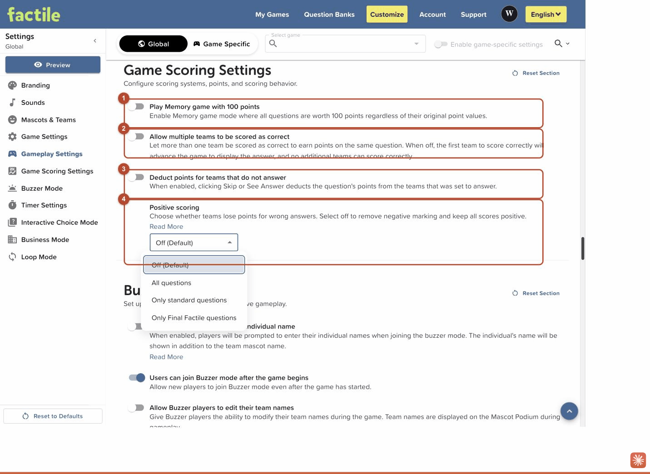Collapse the Settings sidebar chevron
The image size is (650, 474).
pyautogui.click(x=95, y=41)
